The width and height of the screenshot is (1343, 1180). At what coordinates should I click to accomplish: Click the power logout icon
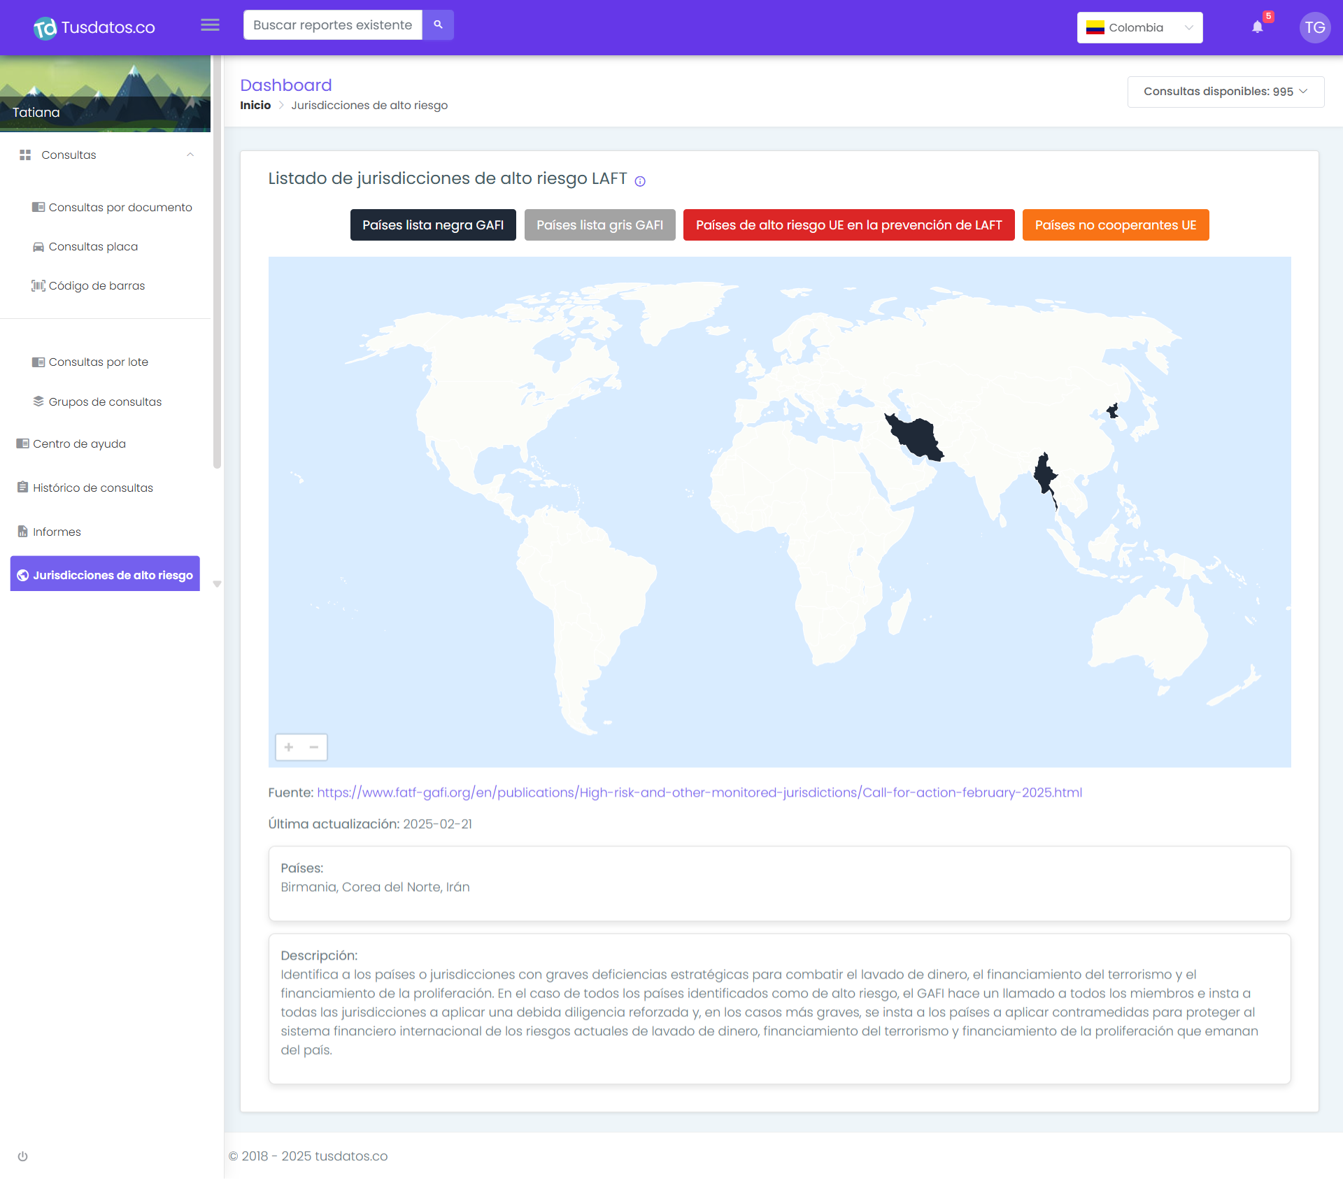[22, 1156]
